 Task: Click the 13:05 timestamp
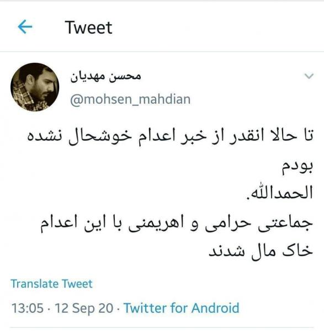click(x=28, y=308)
